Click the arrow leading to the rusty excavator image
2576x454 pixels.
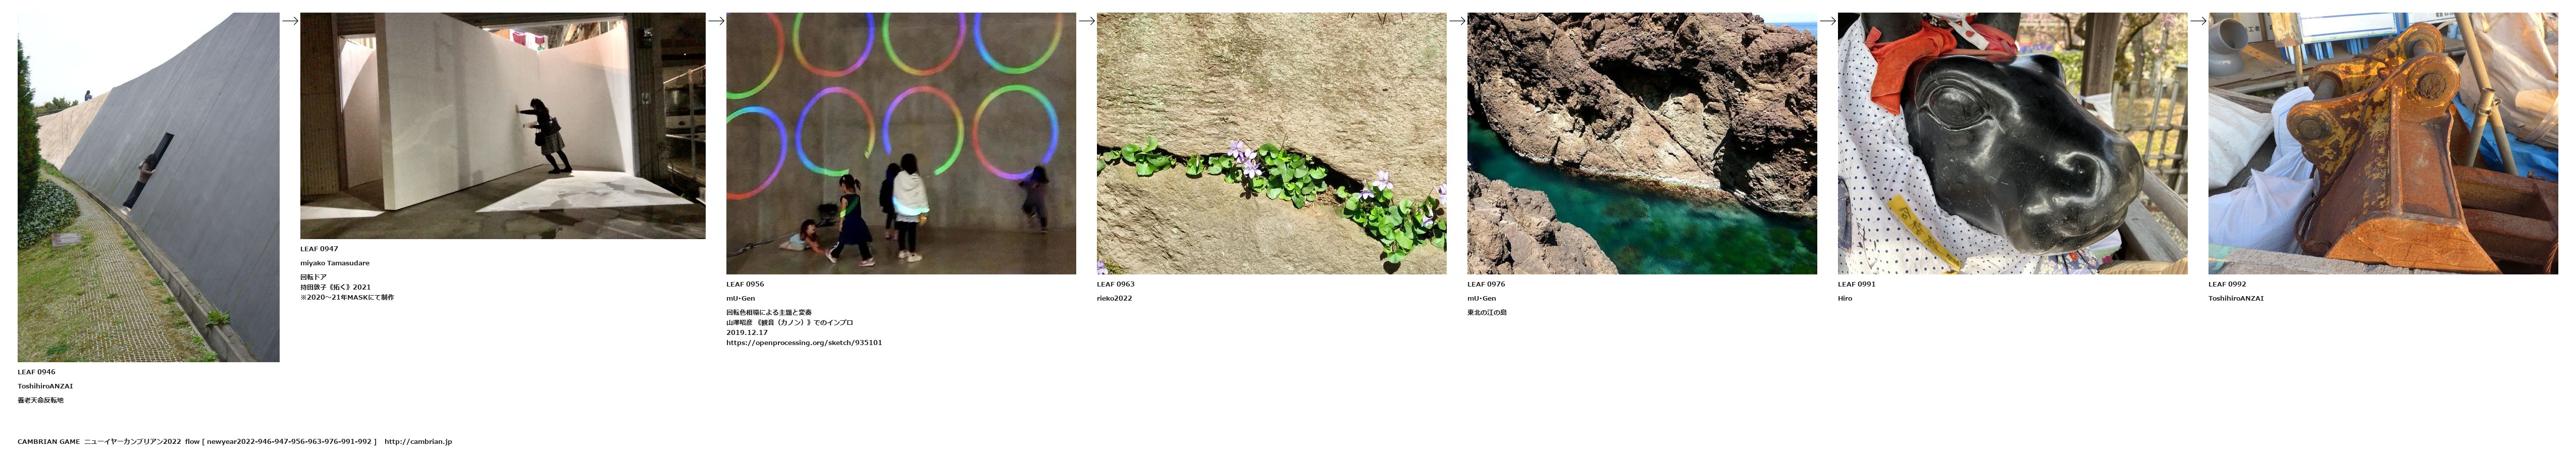(2198, 20)
